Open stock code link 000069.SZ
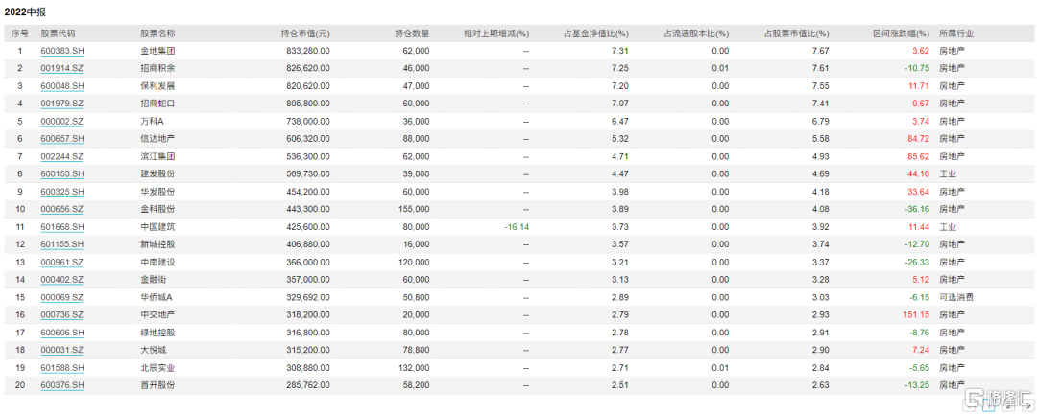The height and width of the screenshot is (414, 1037). pyautogui.click(x=62, y=297)
